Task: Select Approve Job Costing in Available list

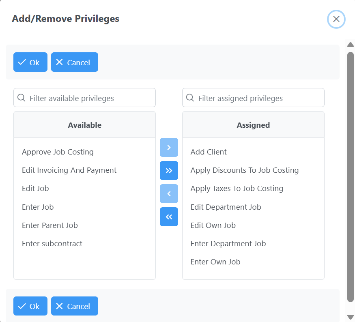Action: (58, 152)
